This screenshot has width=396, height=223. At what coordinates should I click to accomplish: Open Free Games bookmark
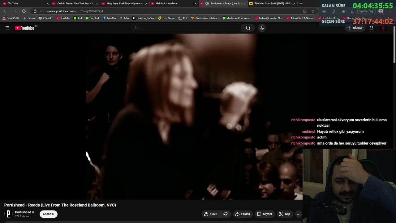click(167, 18)
